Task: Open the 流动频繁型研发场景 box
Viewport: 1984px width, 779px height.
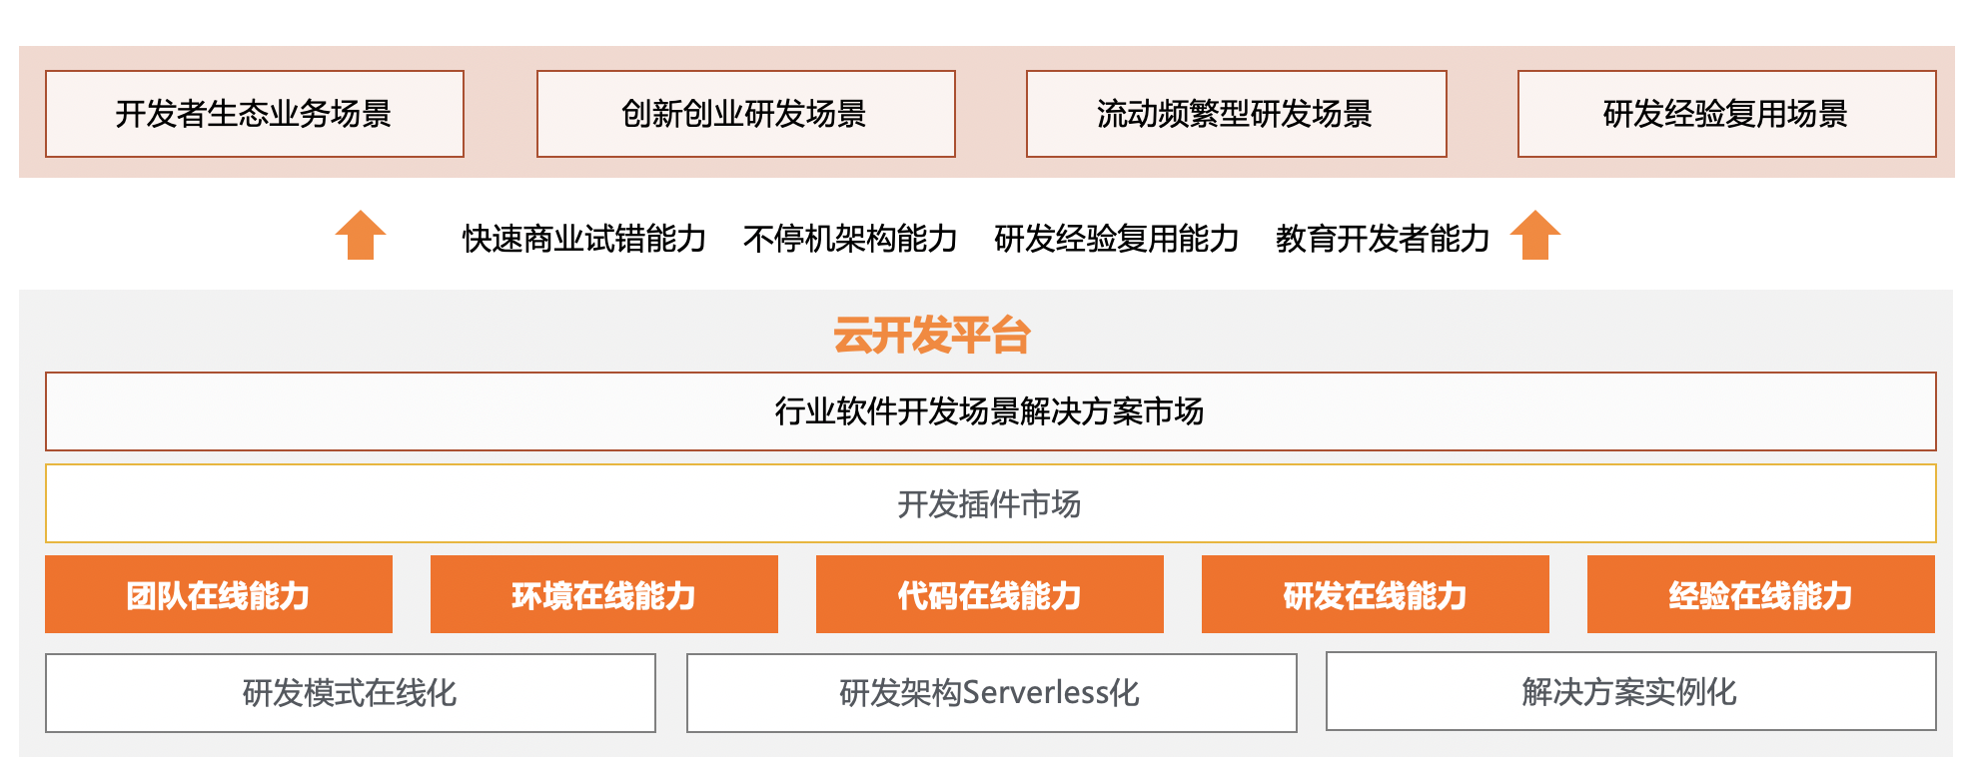Action: pos(1237,114)
